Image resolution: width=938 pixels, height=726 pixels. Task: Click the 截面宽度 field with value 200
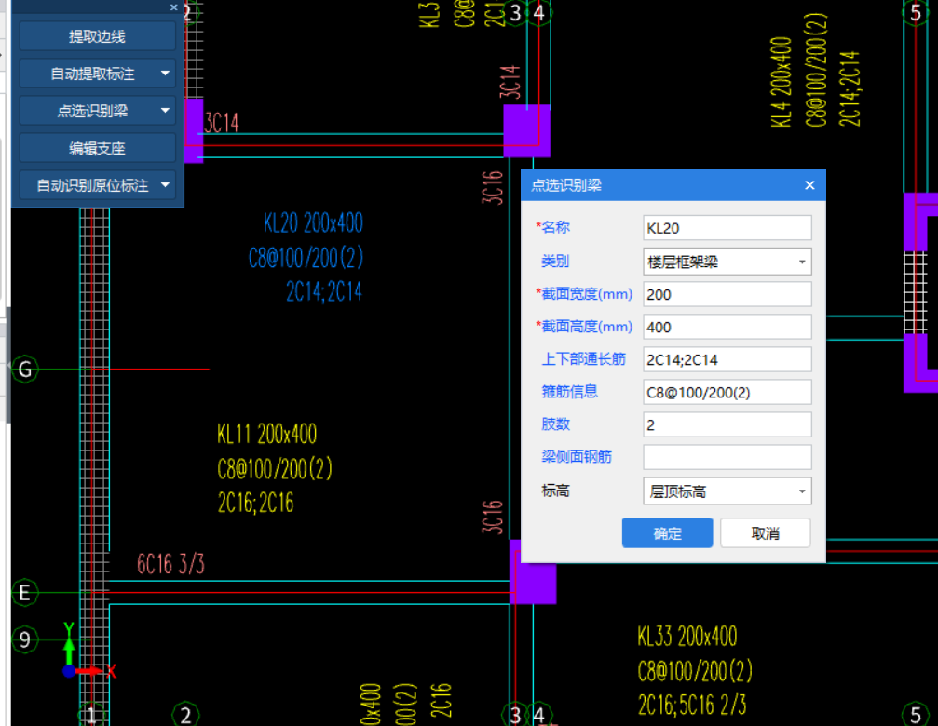click(727, 294)
